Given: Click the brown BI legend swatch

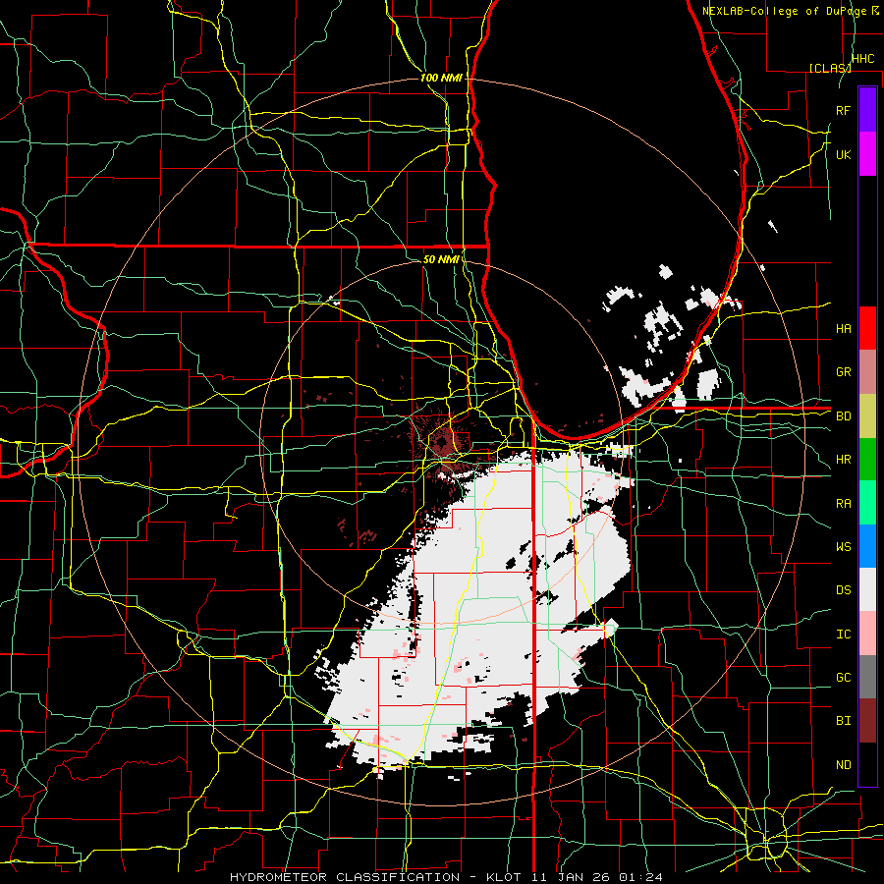Looking at the screenshot, I should [867, 721].
